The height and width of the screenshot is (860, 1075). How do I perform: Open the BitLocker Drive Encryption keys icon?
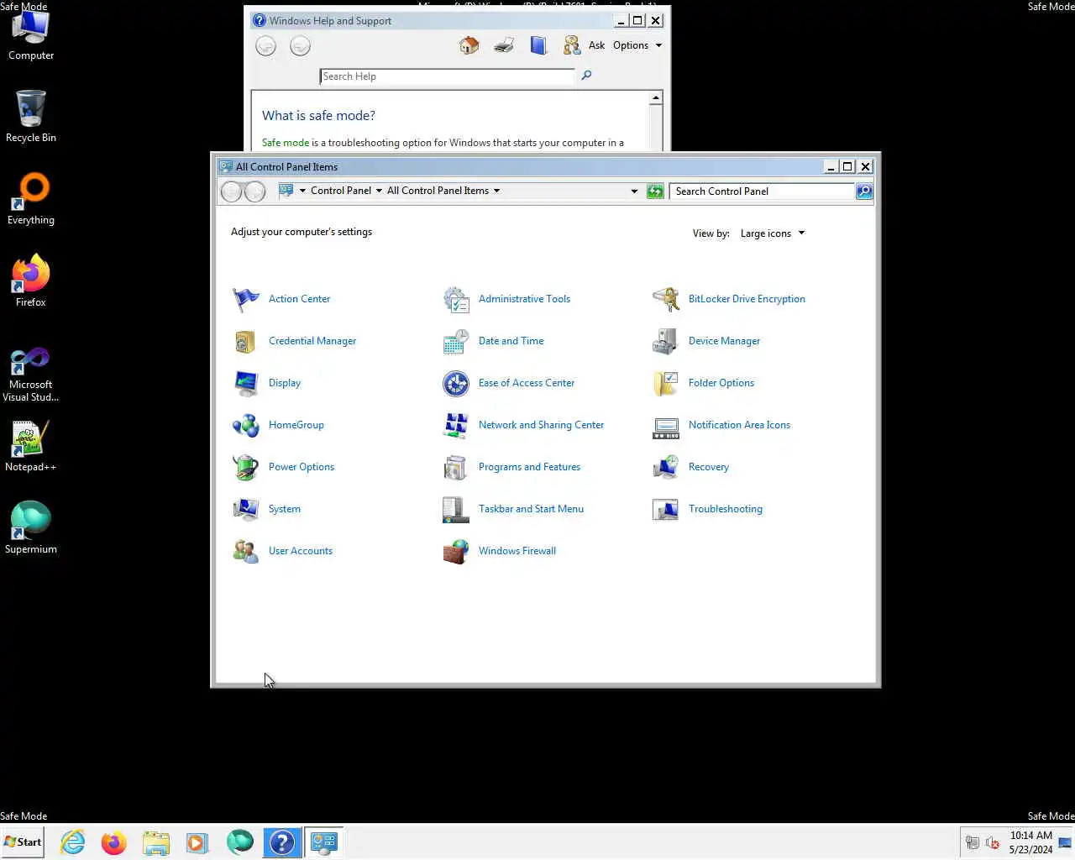point(666,299)
